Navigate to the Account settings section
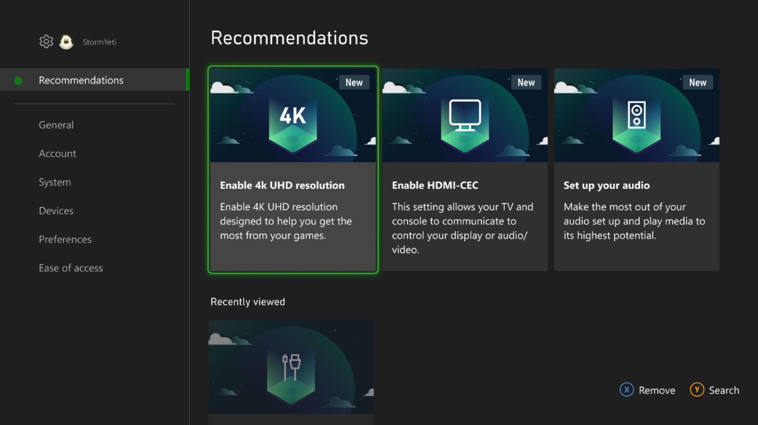Screen dimensions: 758x425 (x=58, y=153)
